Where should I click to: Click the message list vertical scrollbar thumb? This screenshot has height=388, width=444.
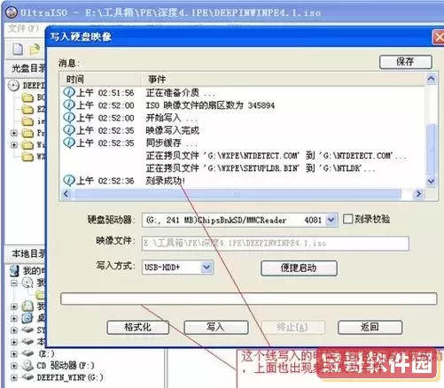[x=431, y=149]
